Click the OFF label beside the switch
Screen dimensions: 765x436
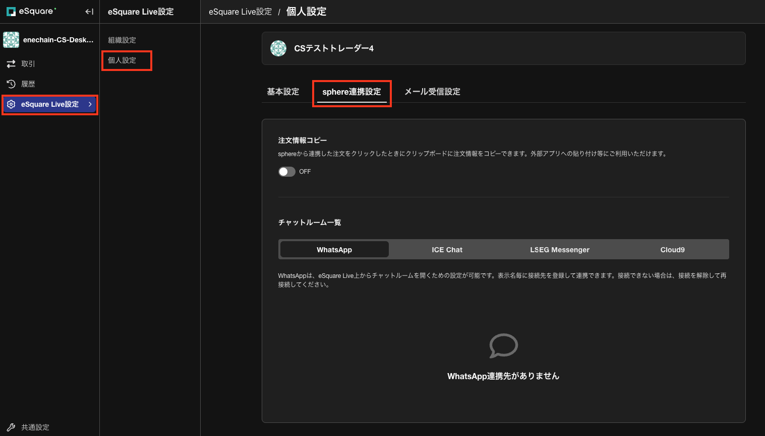point(305,172)
